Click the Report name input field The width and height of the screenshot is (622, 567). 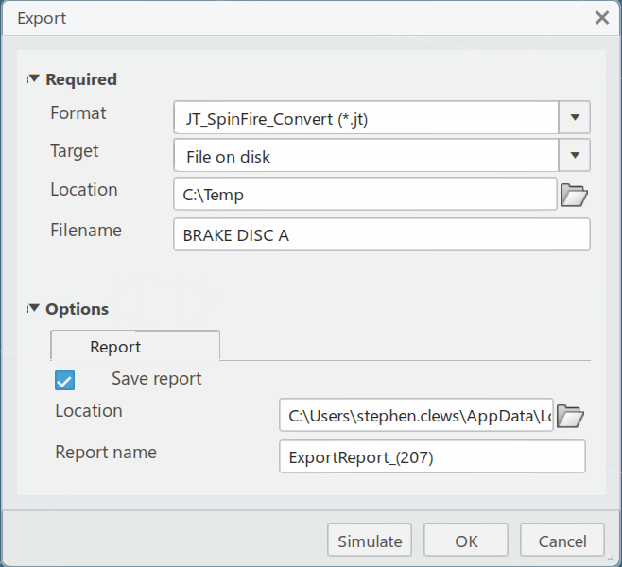point(432,456)
